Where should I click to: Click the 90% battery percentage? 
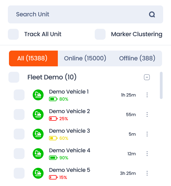coord(64,158)
